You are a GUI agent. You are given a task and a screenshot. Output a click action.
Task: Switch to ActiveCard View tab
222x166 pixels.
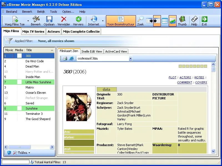tap(116, 51)
